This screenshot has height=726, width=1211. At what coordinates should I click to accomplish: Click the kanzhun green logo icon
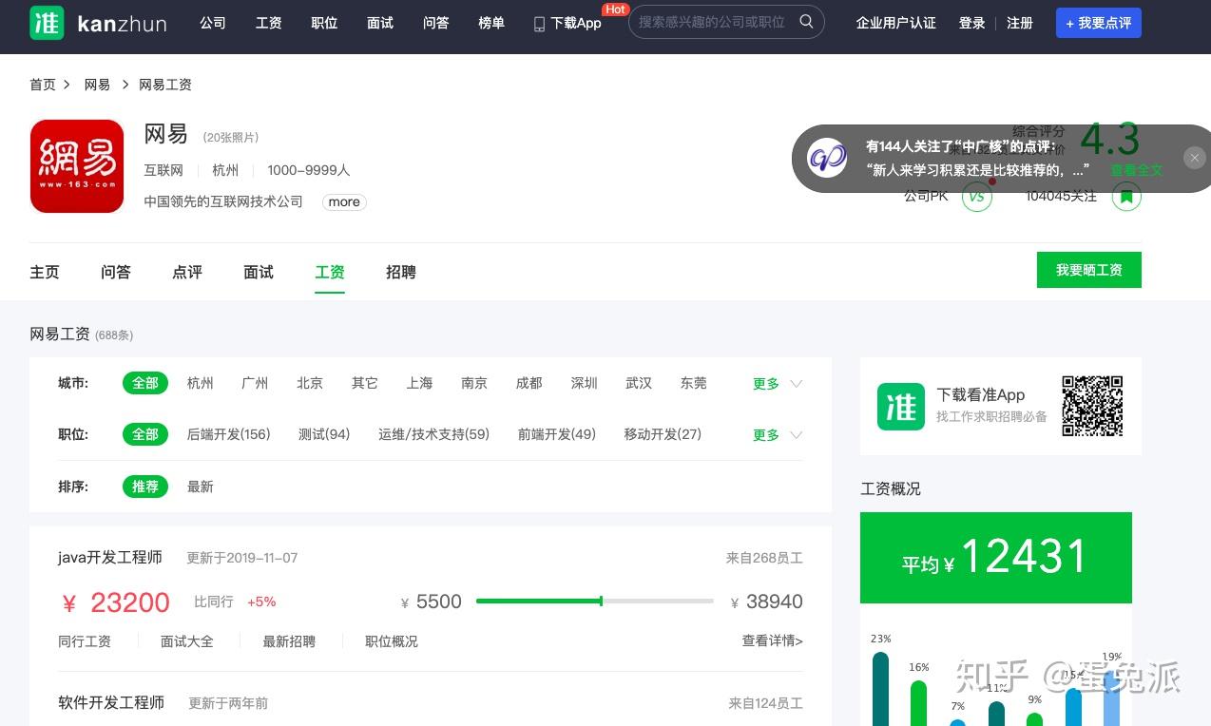click(x=47, y=23)
